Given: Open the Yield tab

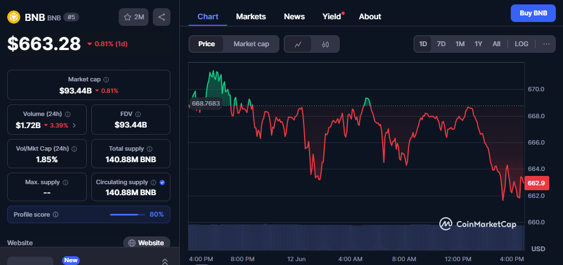Looking at the screenshot, I should click(x=332, y=16).
